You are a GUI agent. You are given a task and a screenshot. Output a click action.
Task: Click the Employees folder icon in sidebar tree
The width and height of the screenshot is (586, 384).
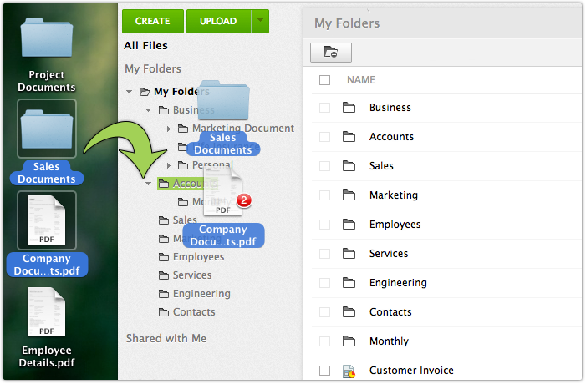click(165, 257)
